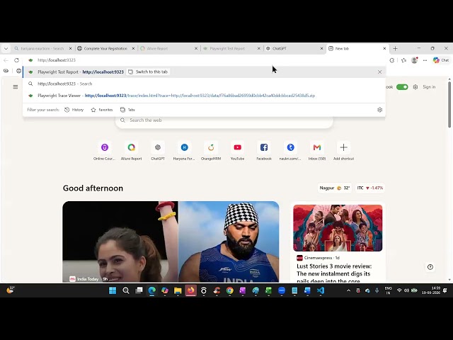Image resolution: width=453 pixels, height=340 pixels.
Task: Toggle the green page layout switch
Action: point(402,87)
